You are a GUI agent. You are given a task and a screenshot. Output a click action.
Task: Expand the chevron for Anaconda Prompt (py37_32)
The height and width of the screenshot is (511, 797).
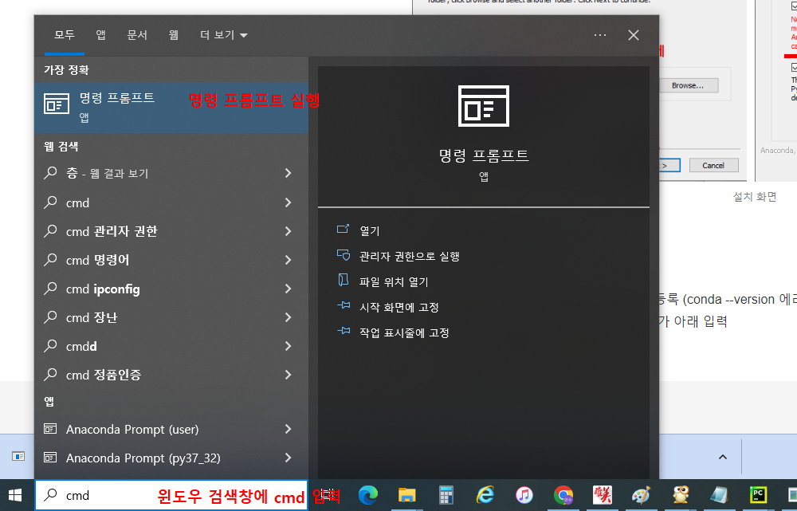pos(289,458)
